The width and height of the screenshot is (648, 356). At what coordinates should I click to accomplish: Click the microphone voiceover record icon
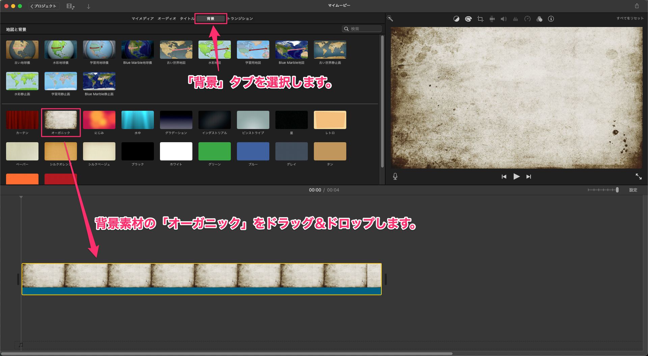395,176
